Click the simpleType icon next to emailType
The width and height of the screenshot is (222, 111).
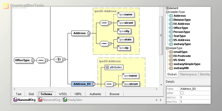(x=171, y=52)
